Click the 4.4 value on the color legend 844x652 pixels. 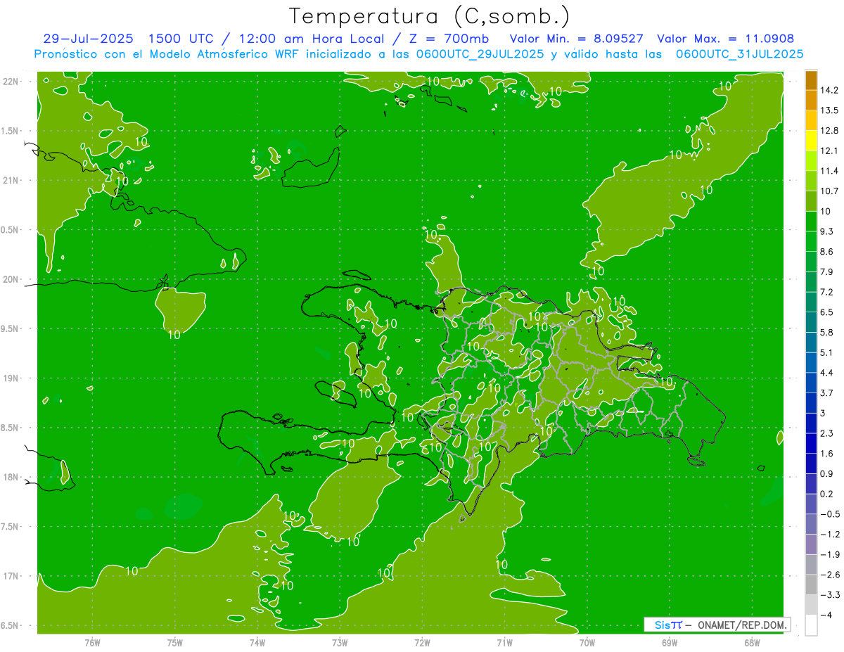pyautogui.click(x=827, y=372)
